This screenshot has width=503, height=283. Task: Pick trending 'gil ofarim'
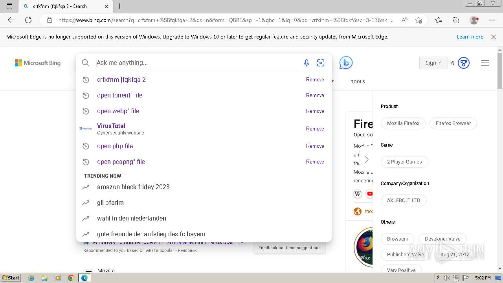pos(204,203)
